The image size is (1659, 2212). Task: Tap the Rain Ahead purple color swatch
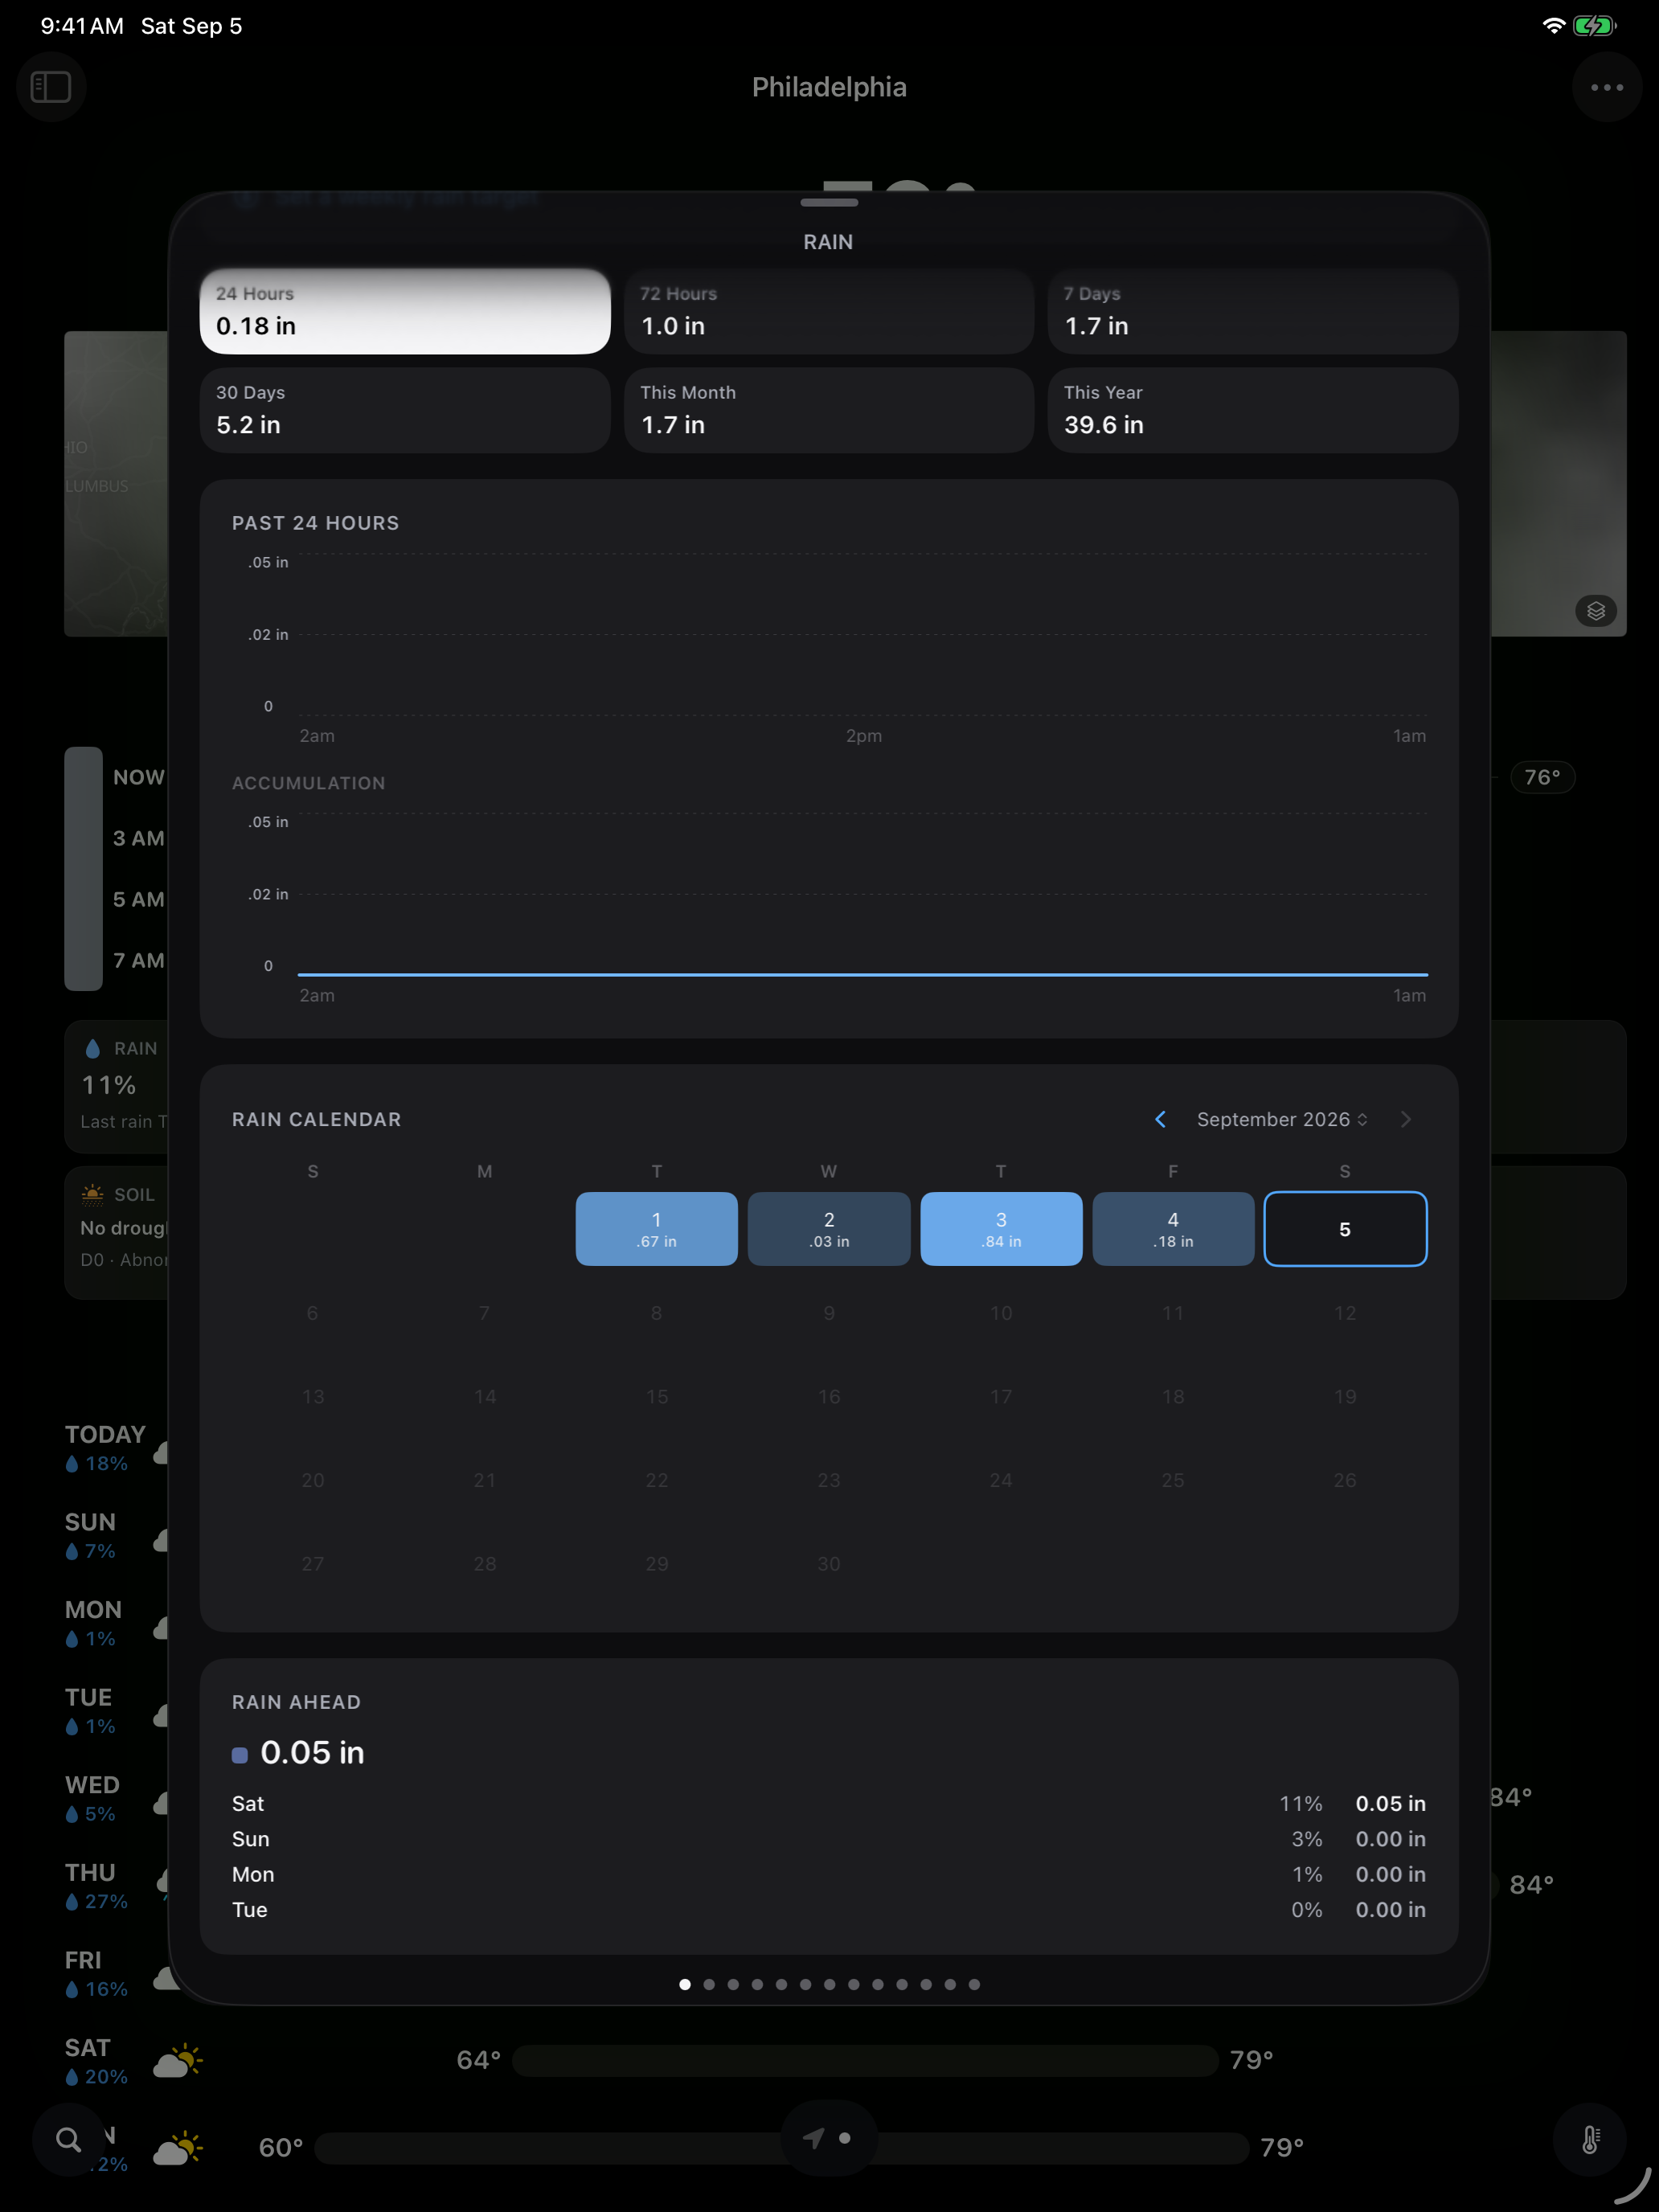[x=240, y=1755]
